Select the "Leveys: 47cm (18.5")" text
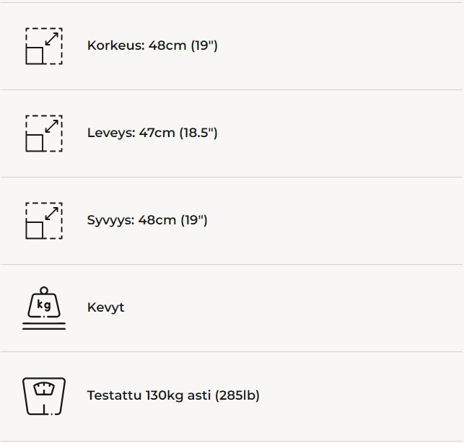This screenshot has height=443, width=464. (152, 133)
